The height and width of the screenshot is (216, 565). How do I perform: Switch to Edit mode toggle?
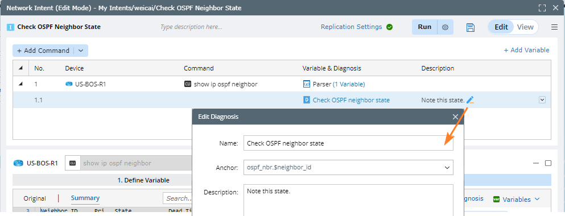point(501,27)
